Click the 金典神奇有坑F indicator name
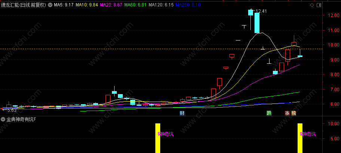341x153 pixels. (x=21, y=119)
